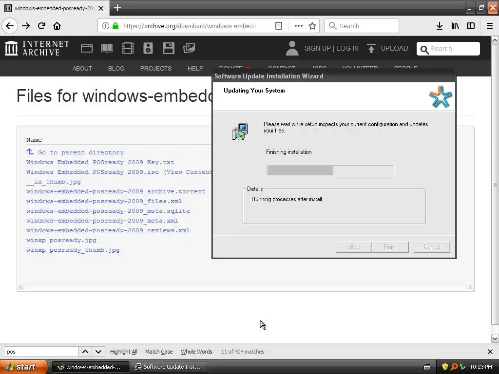Open page actions three-dots menu
499x374 pixels.
pyautogui.click(x=299, y=26)
